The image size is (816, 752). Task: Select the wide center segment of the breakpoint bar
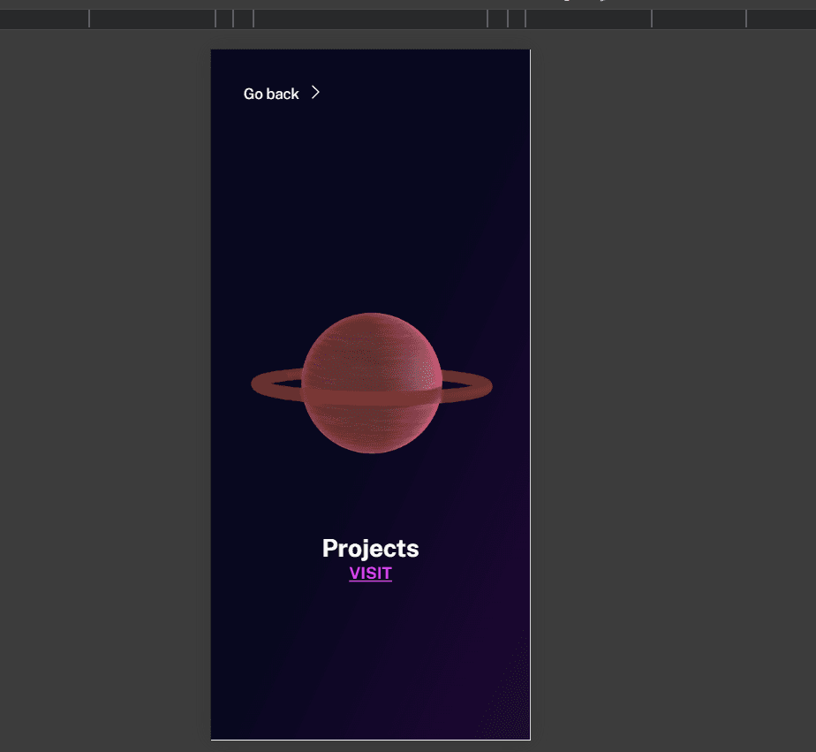point(370,19)
